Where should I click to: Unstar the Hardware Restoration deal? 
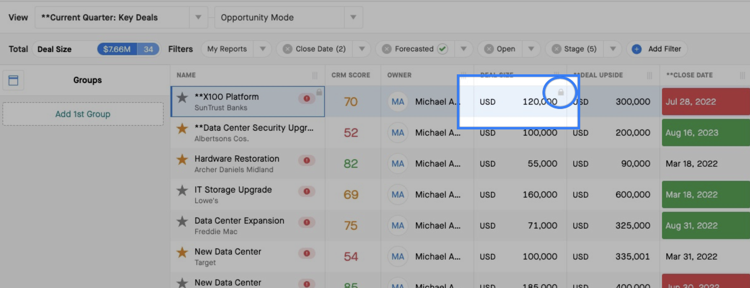click(182, 159)
